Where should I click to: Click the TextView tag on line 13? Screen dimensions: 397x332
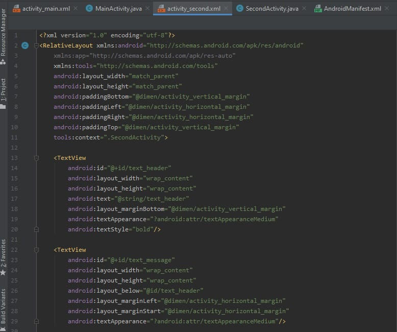pyautogui.click(x=69, y=158)
